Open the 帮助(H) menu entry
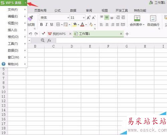 [x=14, y=64]
